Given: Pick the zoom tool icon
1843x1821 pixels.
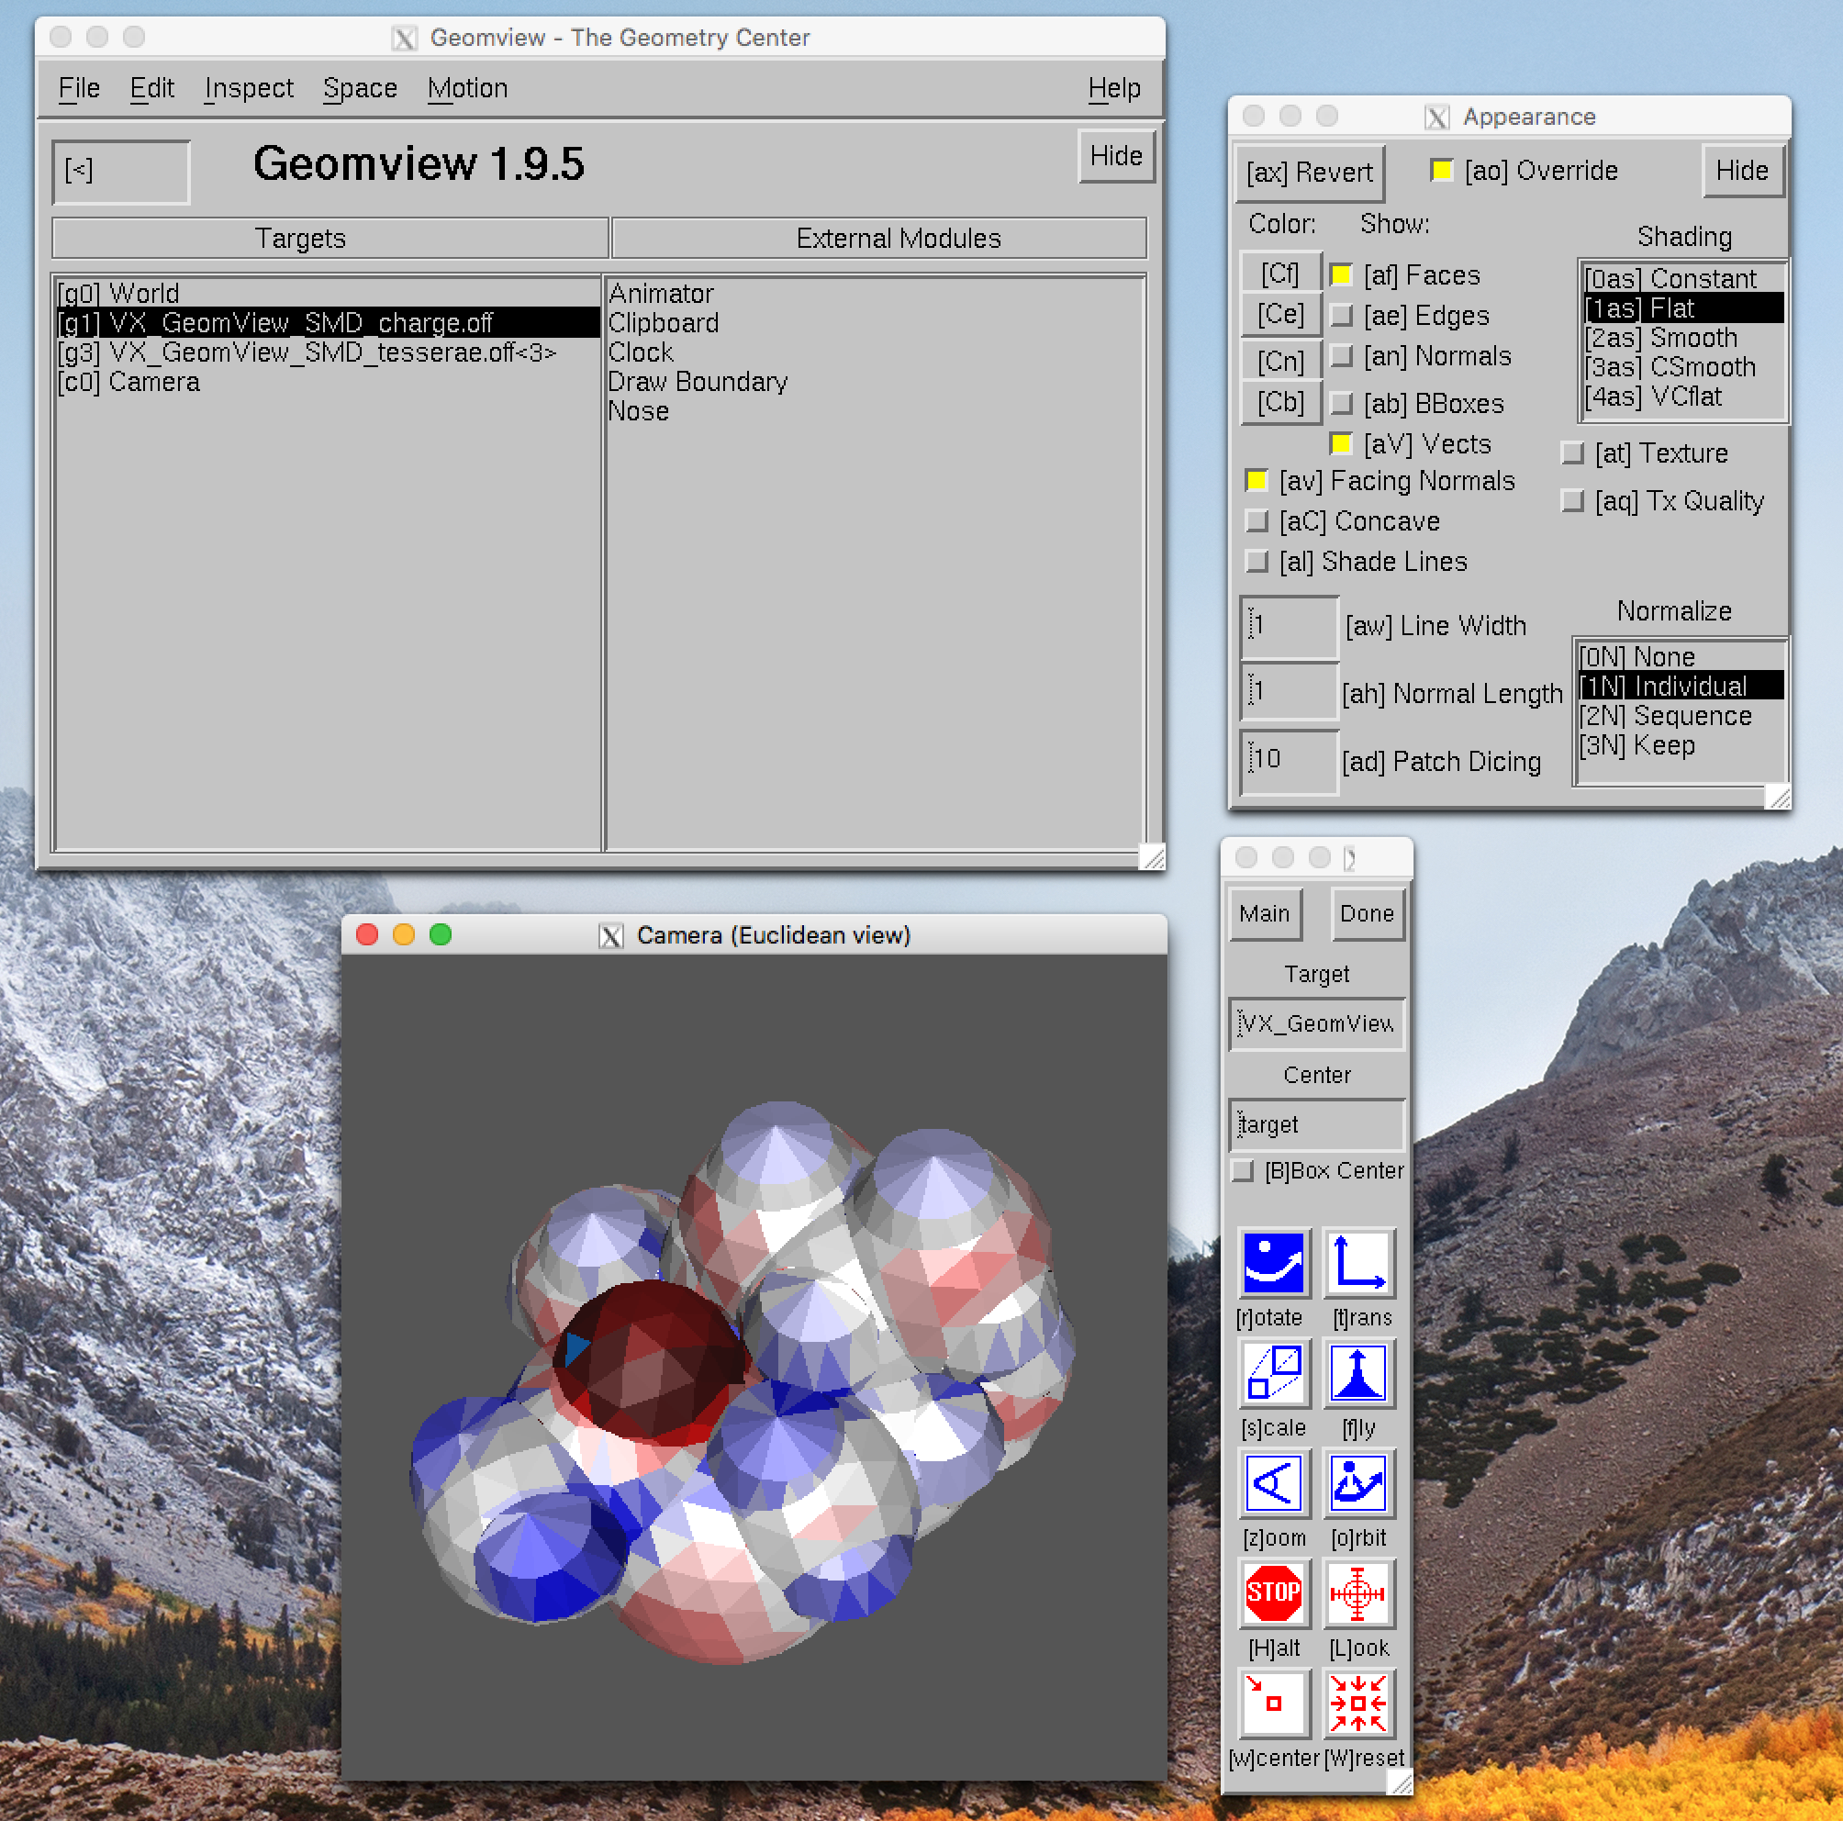Looking at the screenshot, I should click(x=1274, y=1483).
